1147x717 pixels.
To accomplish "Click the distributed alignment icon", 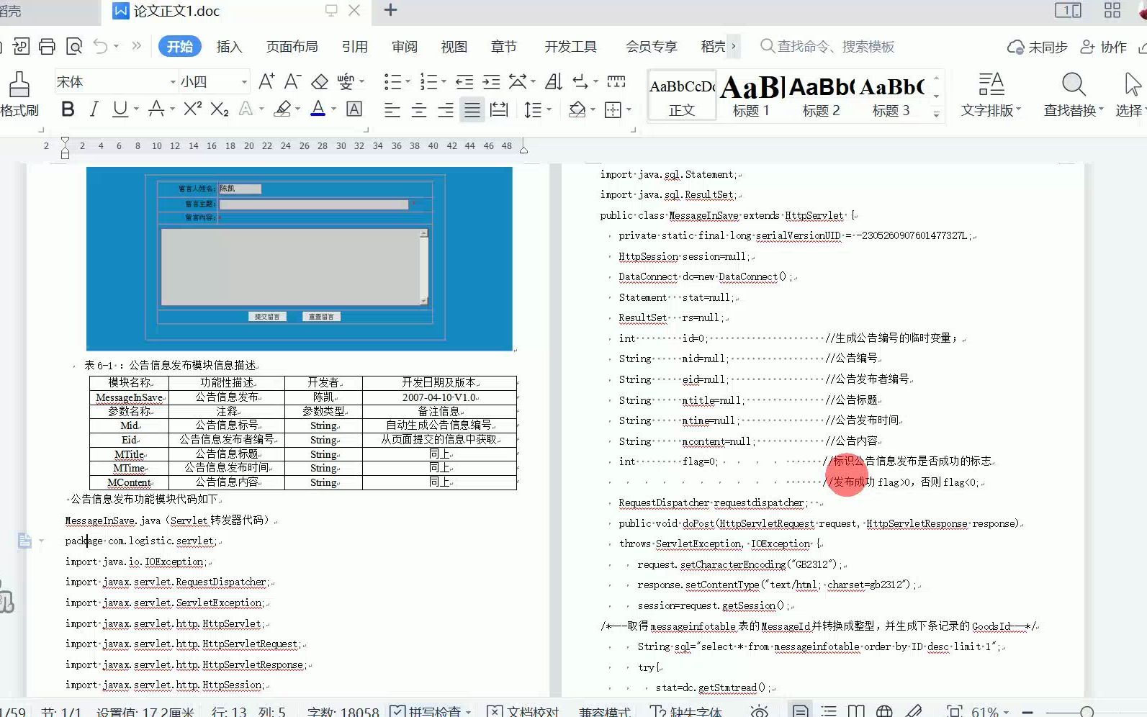I will [499, 110].
